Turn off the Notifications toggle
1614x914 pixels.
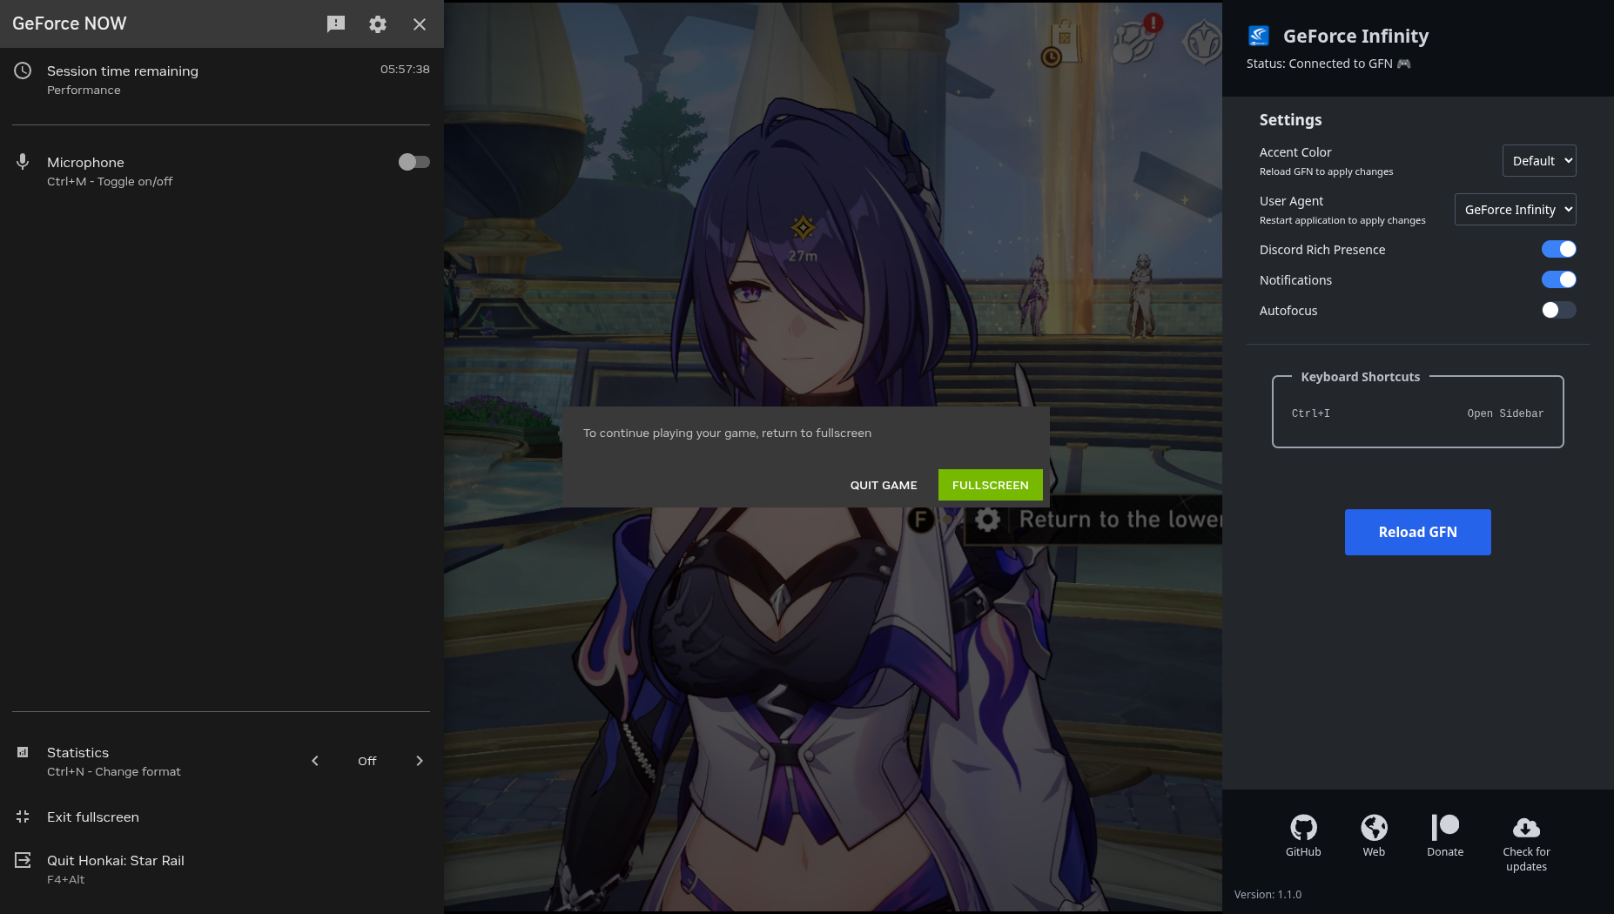(1559, 279)
